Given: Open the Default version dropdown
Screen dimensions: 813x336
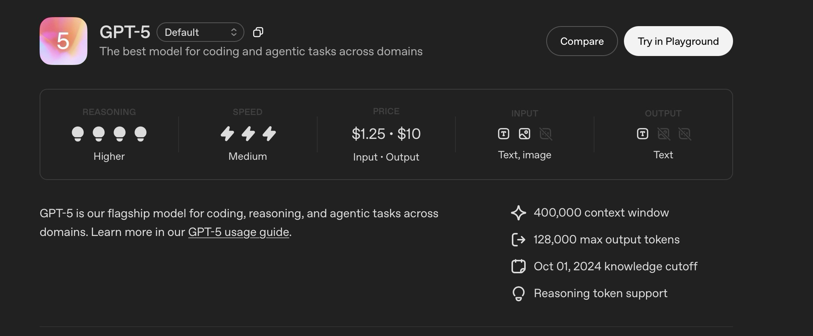Looking at the screenshot, I should click(200, 32).
